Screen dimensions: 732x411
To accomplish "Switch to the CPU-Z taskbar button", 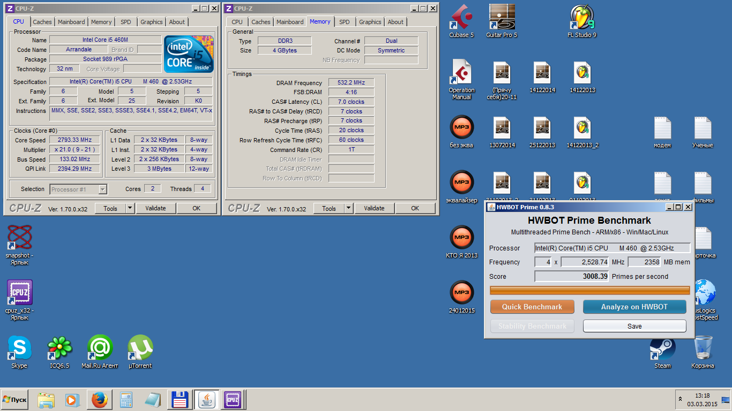I will [x=233, y=400].
